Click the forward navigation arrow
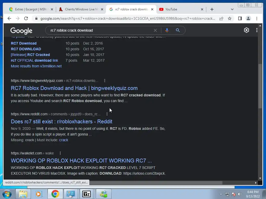 (x=18, y=18)
